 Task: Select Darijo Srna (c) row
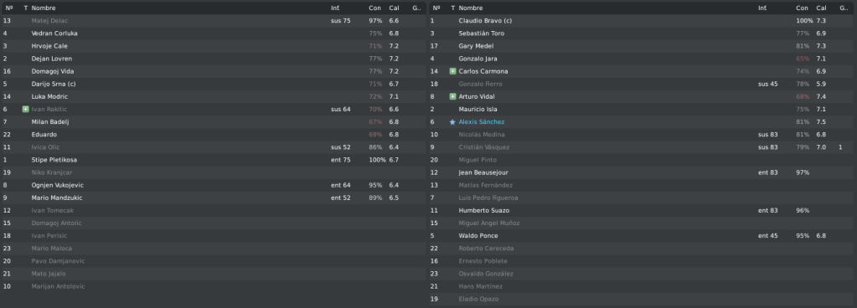(214, 84)
